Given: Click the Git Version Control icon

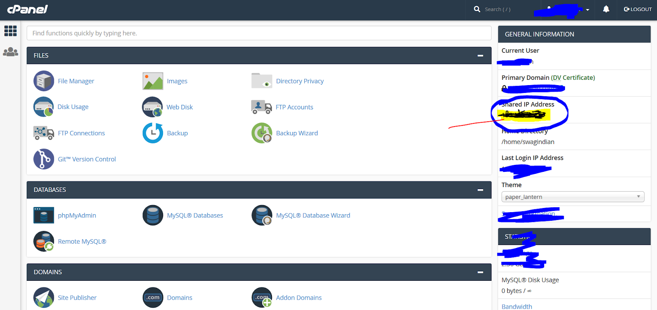Looking at the screenshot, I should (x=44, y=159).
